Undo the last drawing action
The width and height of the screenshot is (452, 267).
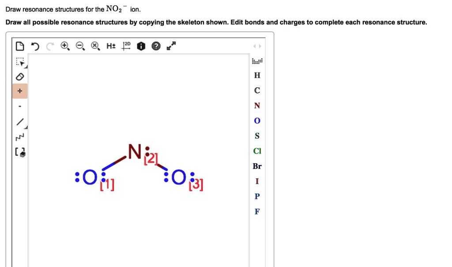[x=35, y=46]
